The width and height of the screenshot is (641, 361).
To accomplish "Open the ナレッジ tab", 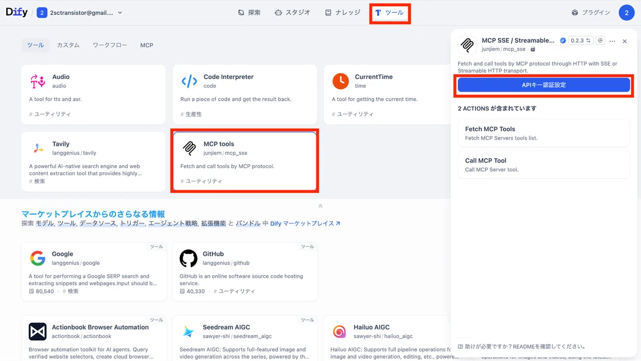I will tap(343, 12).
